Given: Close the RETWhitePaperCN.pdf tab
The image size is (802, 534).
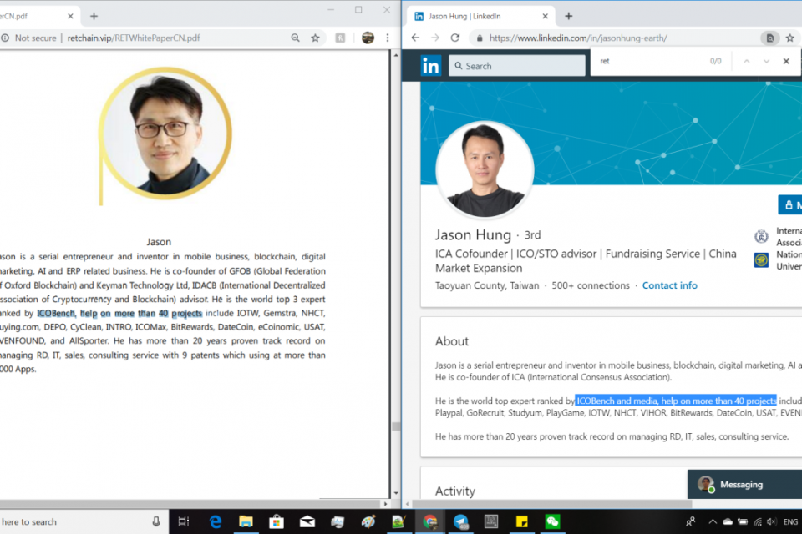Looking at the screenshot, I should coord(70,17).
